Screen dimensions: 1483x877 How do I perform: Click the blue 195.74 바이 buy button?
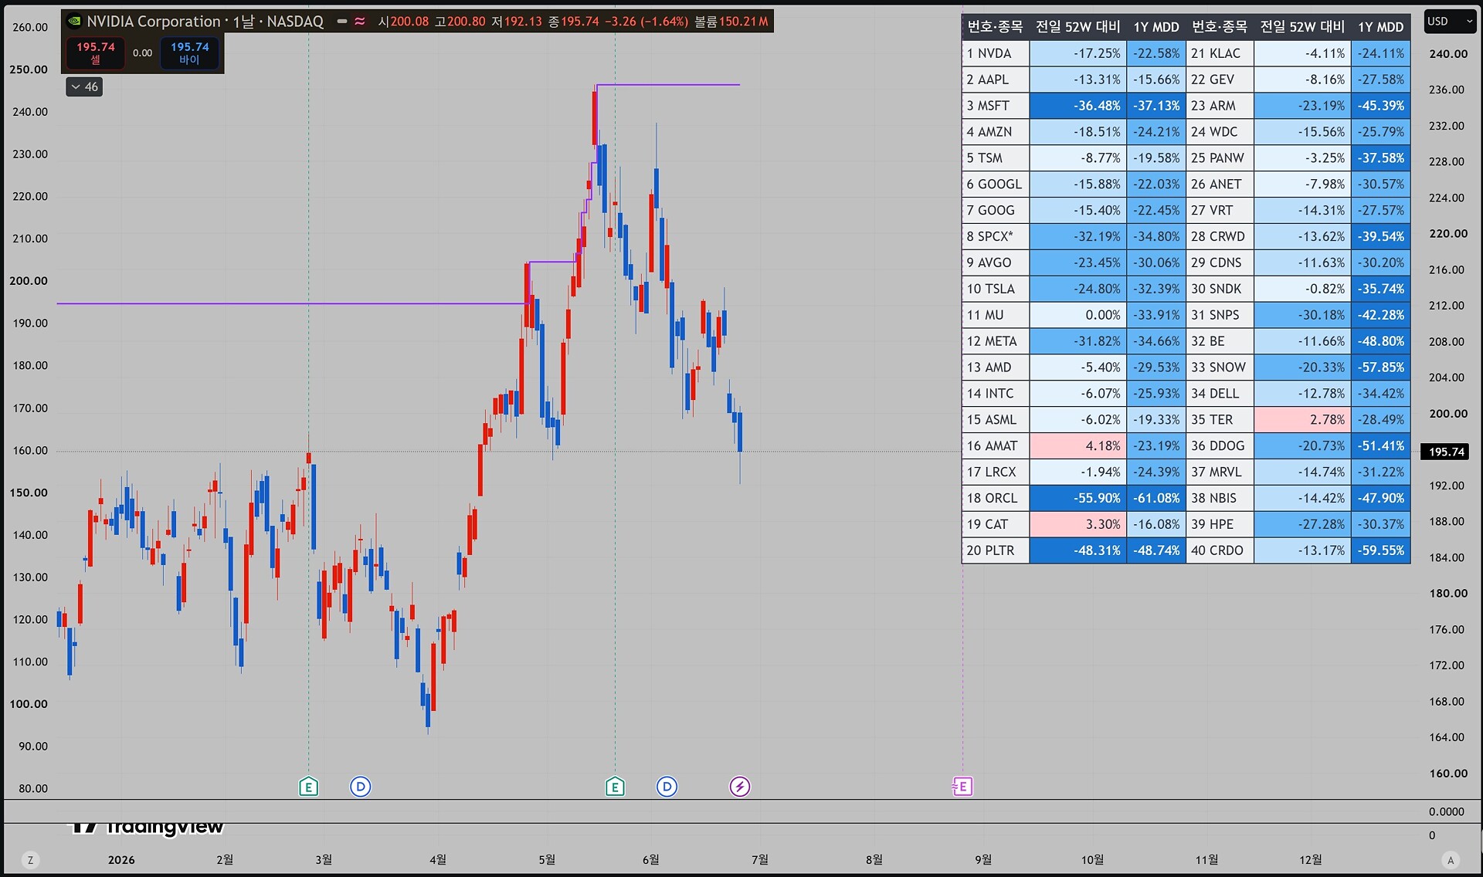190,52
